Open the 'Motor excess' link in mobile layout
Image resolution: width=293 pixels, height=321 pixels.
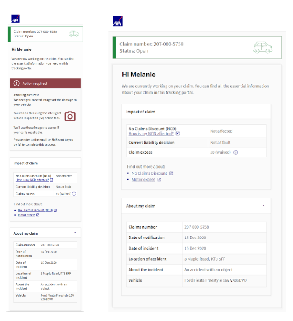pos(27,215)
